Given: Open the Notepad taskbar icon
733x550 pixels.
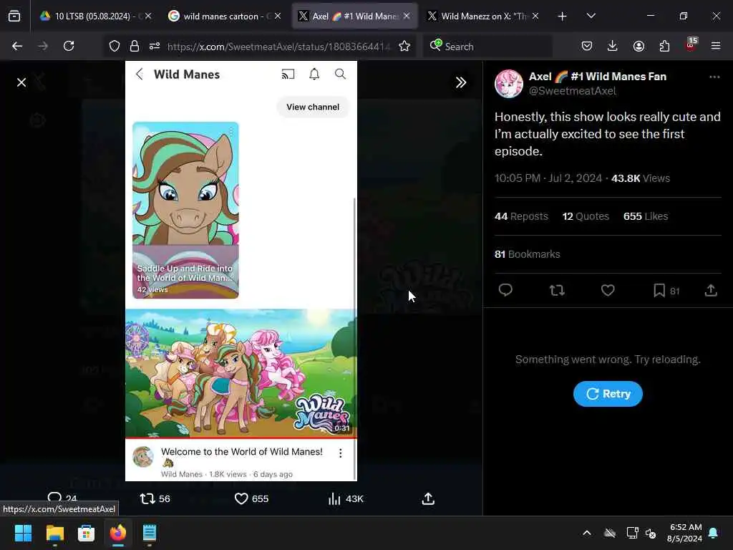Looking at the screenshot, I should [x=150, y=533].
